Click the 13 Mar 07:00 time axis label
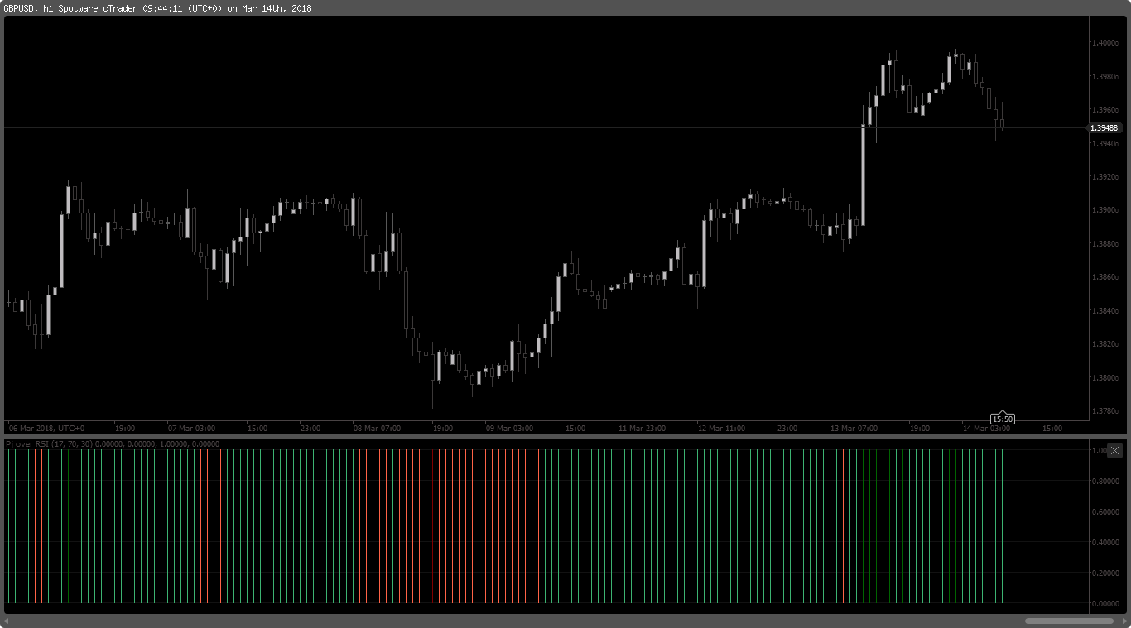 (854, 429)
